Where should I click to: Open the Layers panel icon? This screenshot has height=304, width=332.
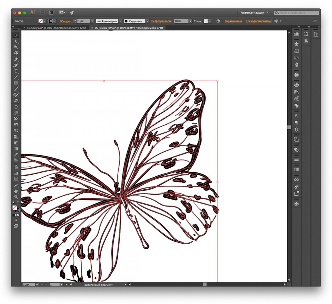pos(296,44)
